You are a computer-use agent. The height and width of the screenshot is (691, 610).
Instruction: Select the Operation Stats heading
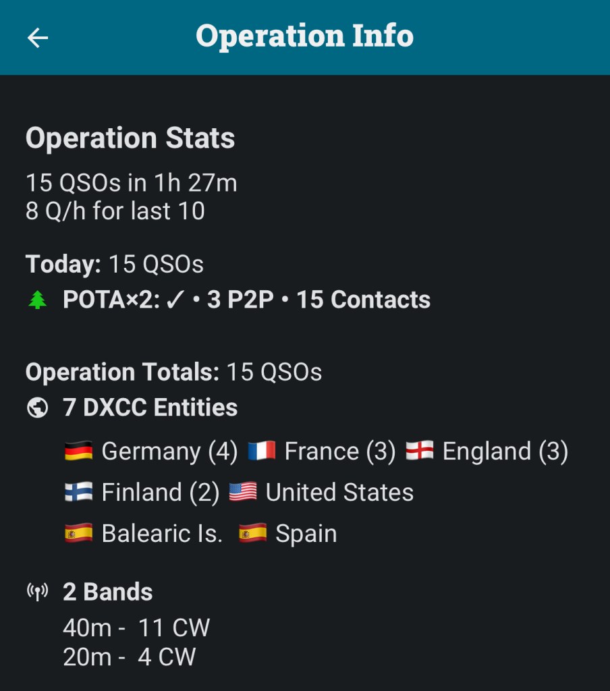pos(130,138)
